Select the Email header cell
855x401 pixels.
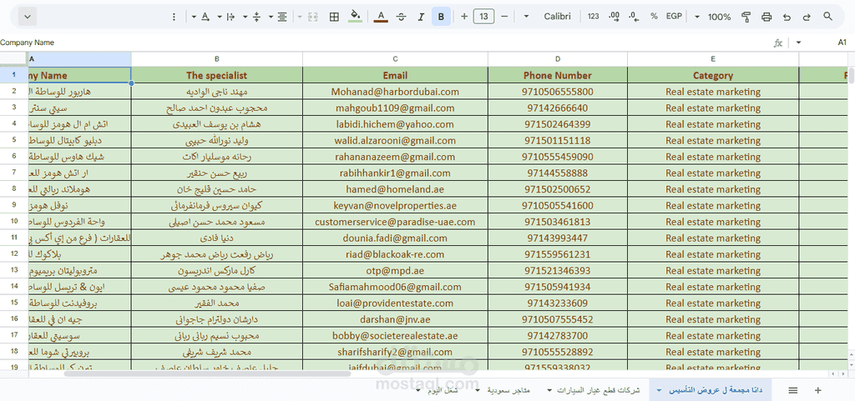pos(395,75)
